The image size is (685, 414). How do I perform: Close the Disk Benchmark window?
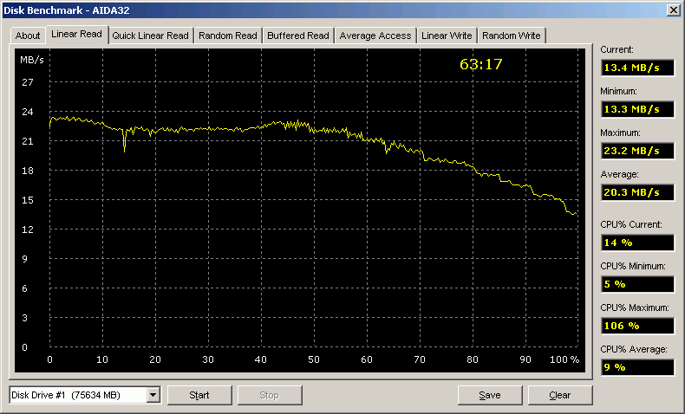[672, 9]
